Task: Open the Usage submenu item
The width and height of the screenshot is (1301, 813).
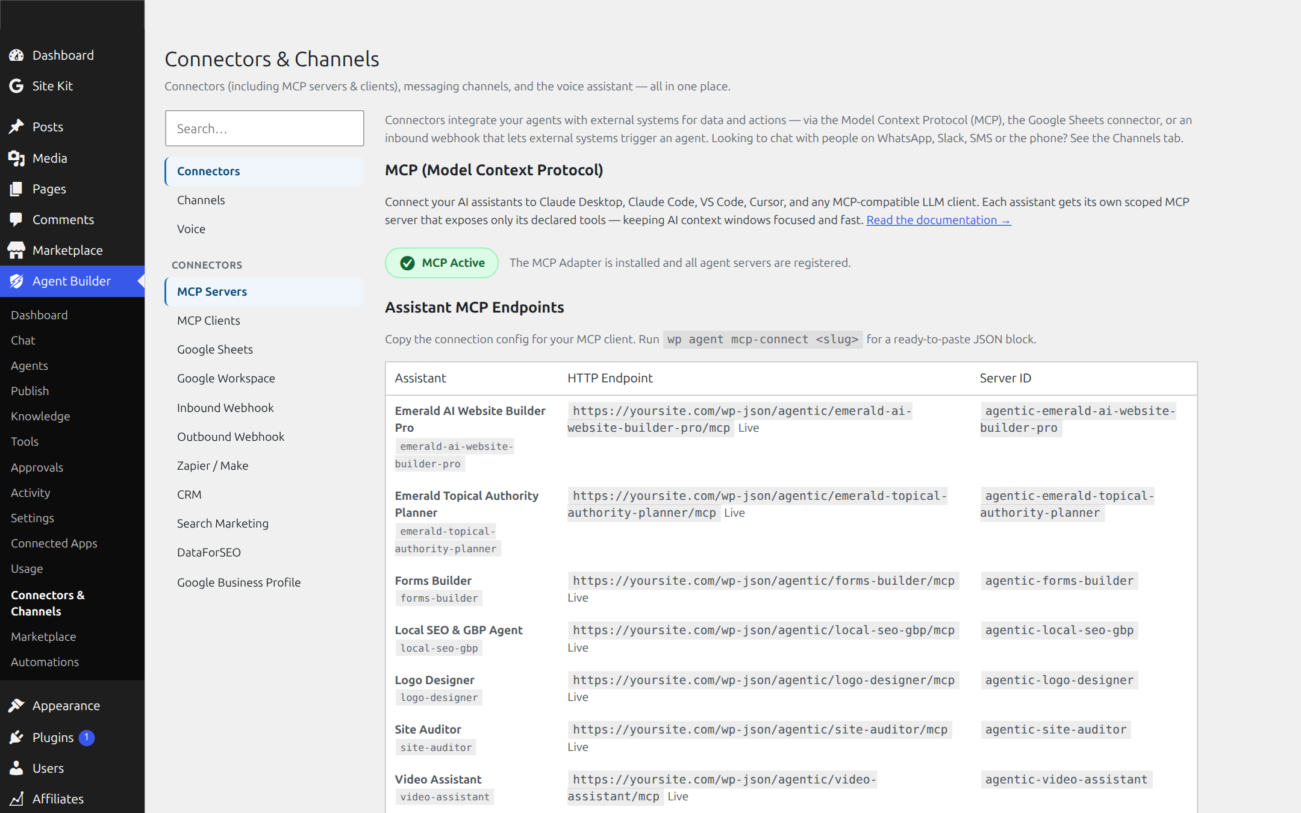Action: click(27, 569)
